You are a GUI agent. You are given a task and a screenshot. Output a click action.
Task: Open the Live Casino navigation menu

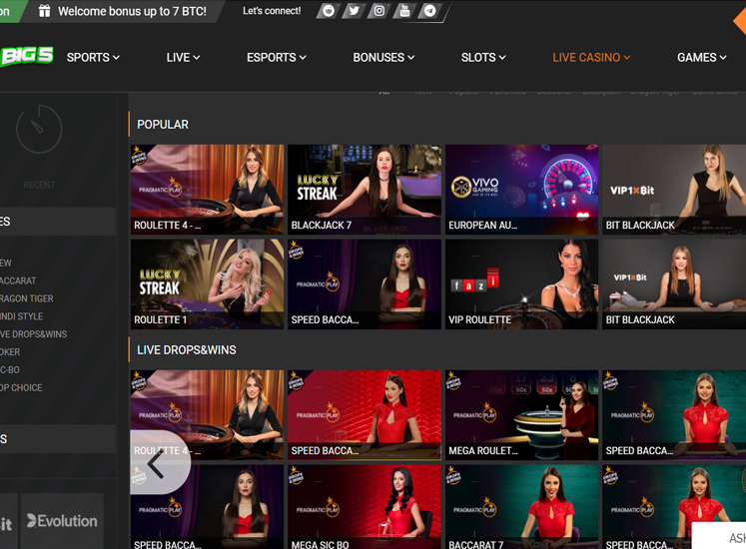coord(591,58)
